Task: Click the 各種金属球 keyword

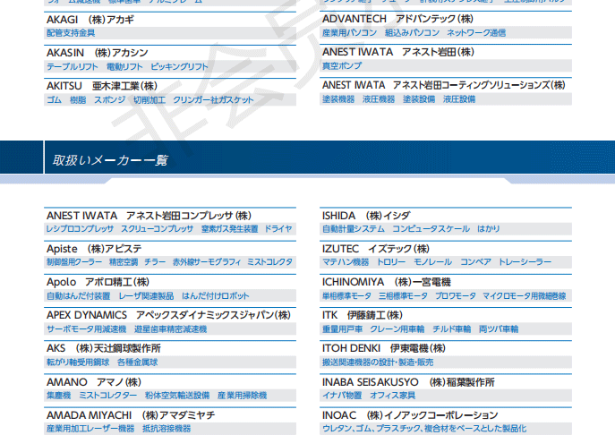Action: click(x=137, y=362)
